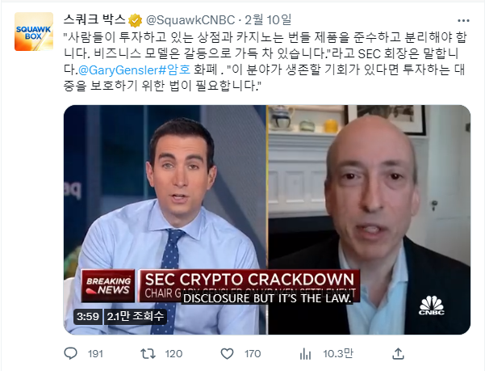This screenshot has width=485, height=371.
Task: Click the 2.1만 조회수 view count label
Action: tap(135, 317)
